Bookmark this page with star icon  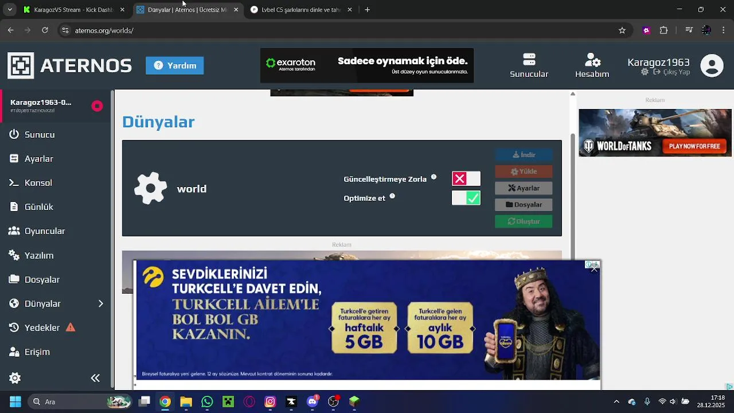(x=622, y=30)
